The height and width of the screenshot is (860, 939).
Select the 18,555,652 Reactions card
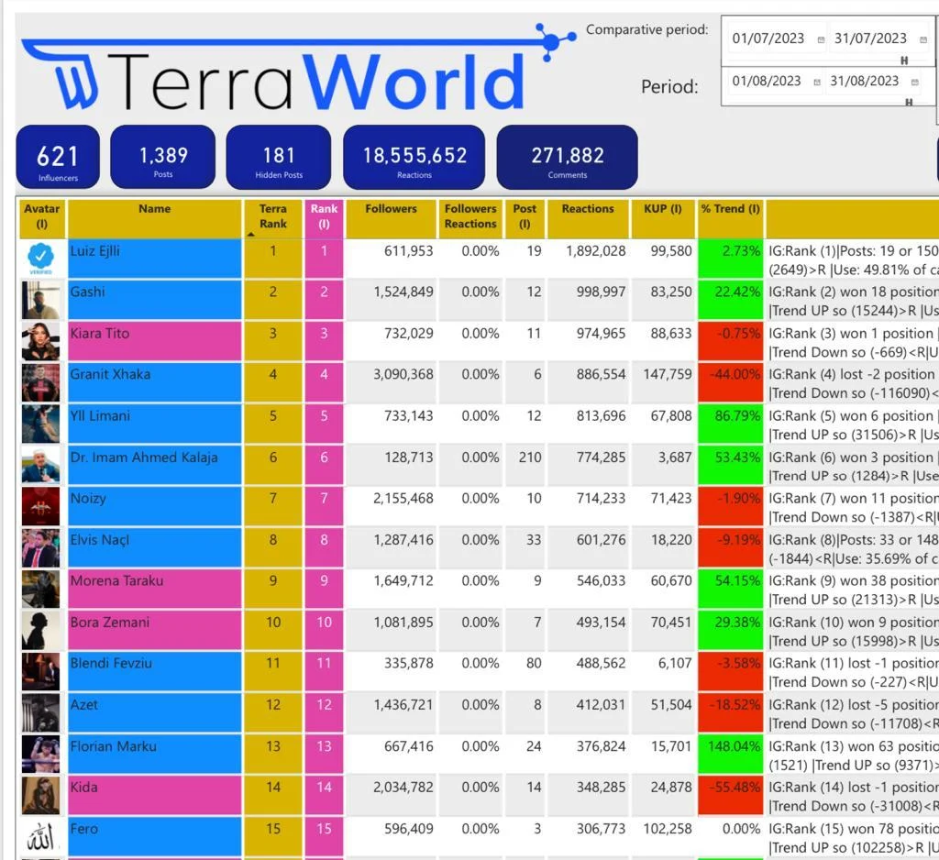(414, 157)
